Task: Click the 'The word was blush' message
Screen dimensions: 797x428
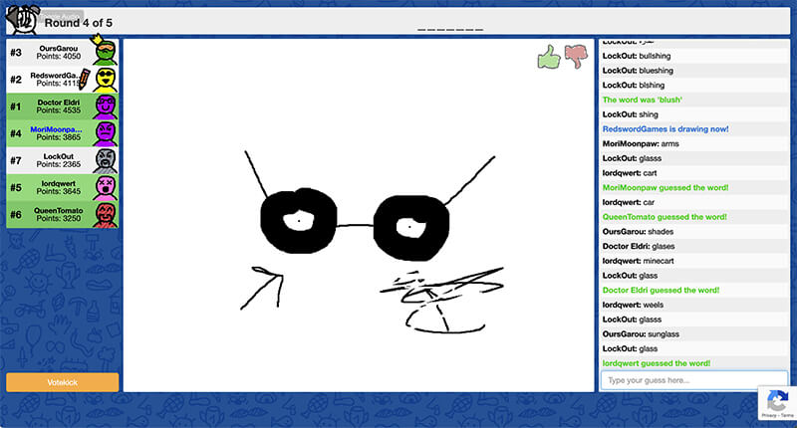Action: point(643,100)
